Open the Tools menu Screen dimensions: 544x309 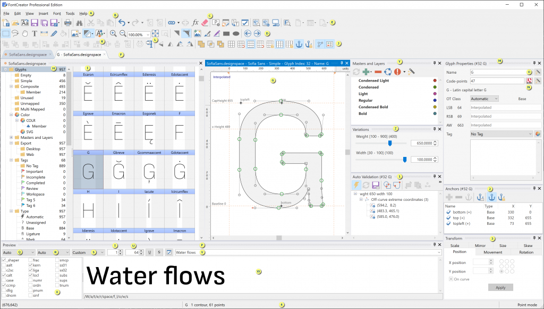[70, 13]
